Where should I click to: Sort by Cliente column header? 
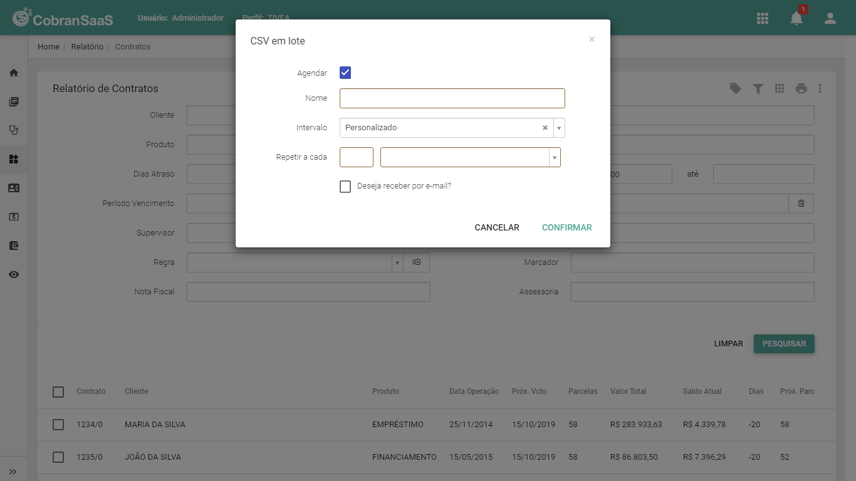pyautogui.click(x=137, y=391)
